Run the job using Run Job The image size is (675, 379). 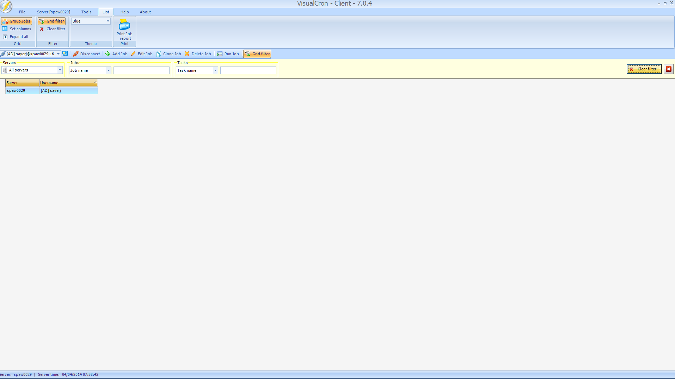click(228, 54)
